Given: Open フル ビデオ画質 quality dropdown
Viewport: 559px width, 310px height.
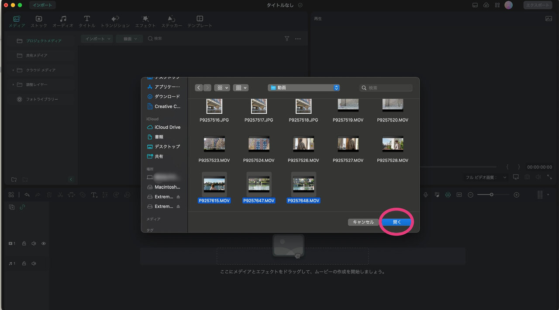Looking at the screenshot, I should (x=486, y=178).
